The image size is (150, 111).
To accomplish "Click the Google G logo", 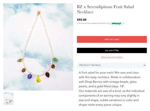I will (x=114, y=50).
